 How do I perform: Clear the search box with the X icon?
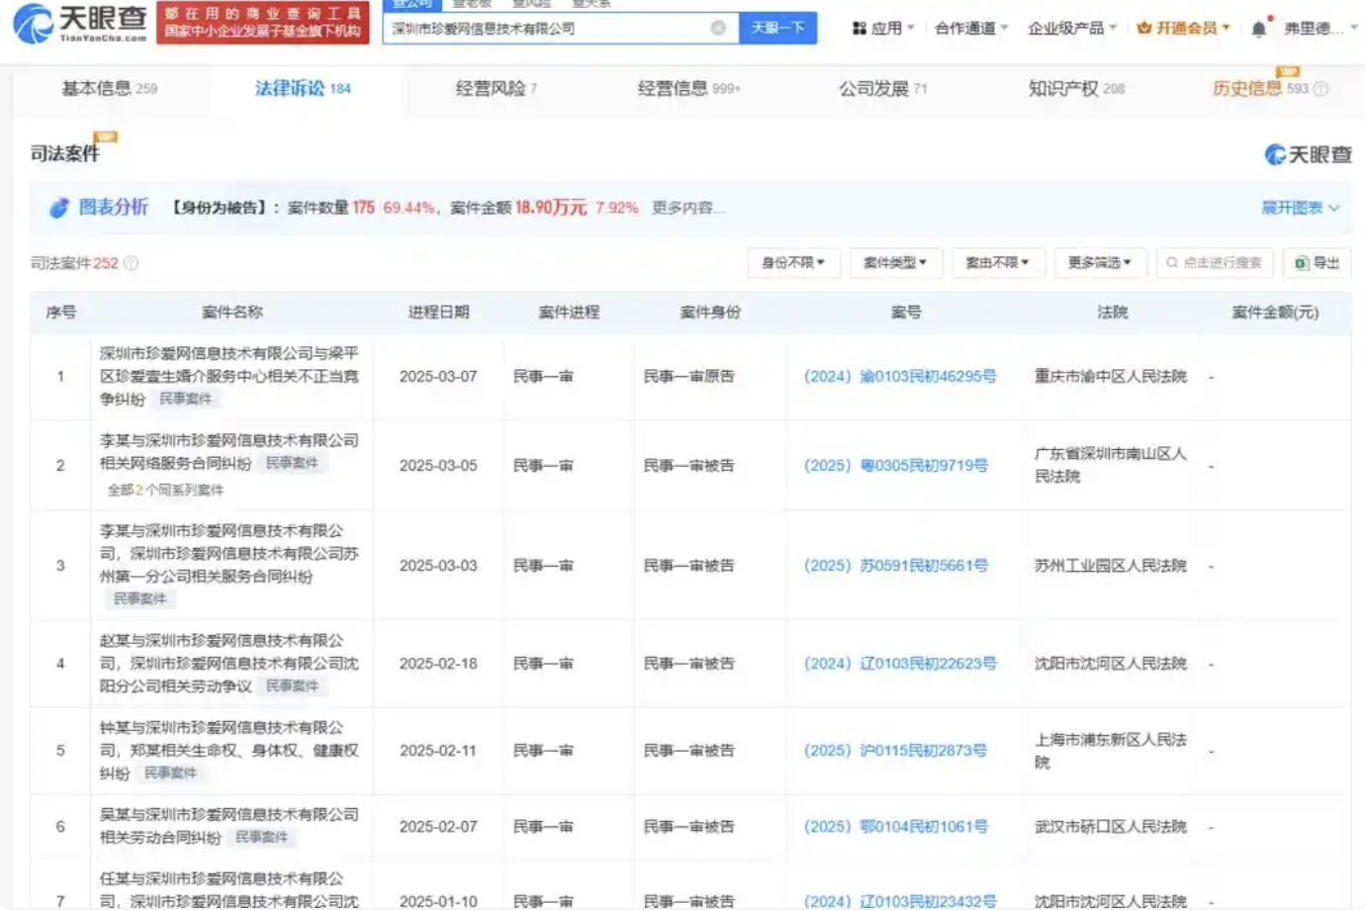point(718,28)
